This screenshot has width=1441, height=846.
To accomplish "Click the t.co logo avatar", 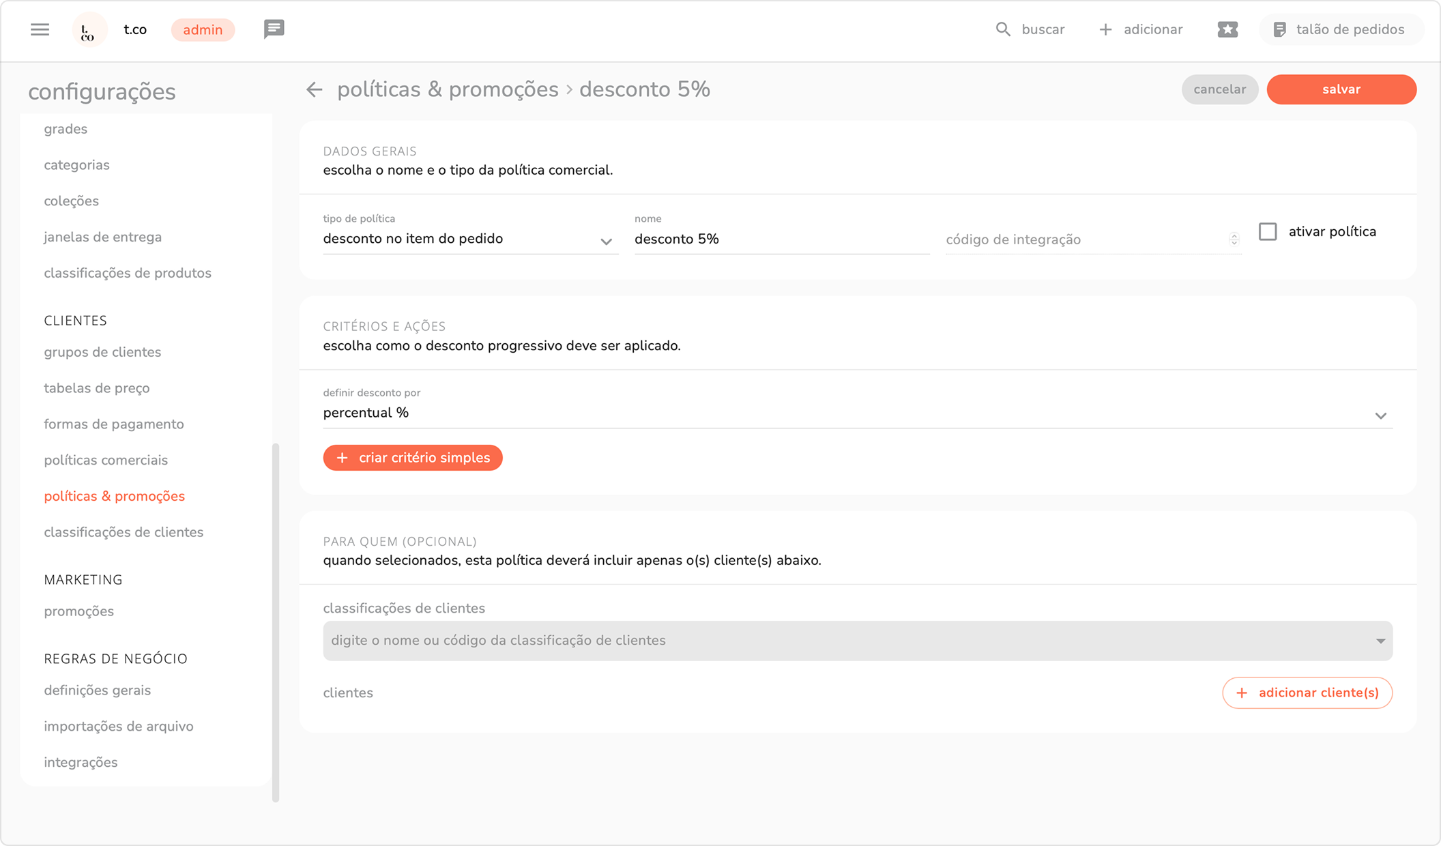I will [89, 30].
